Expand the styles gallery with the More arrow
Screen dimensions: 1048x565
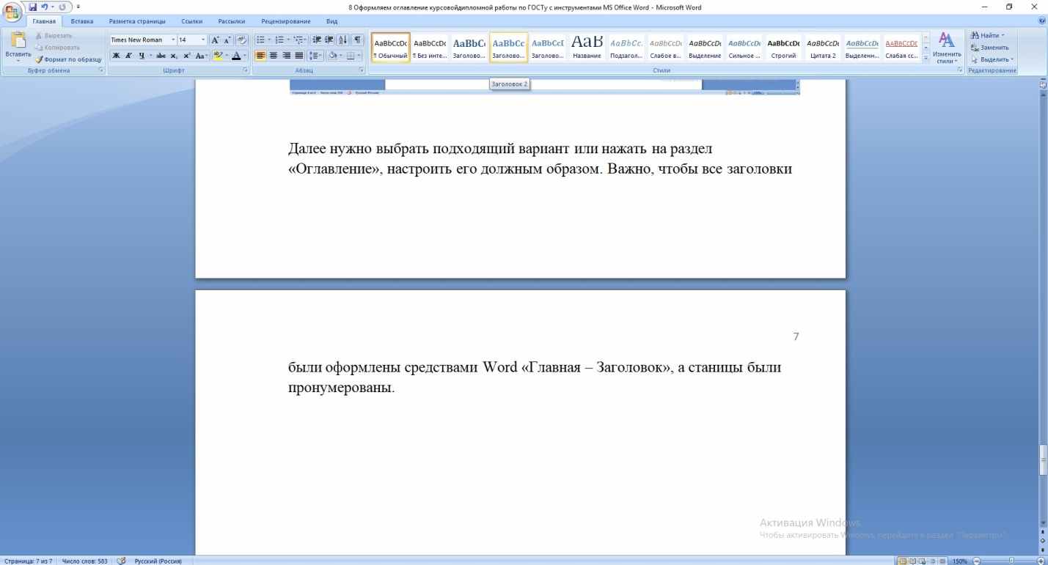coord(926,59)
